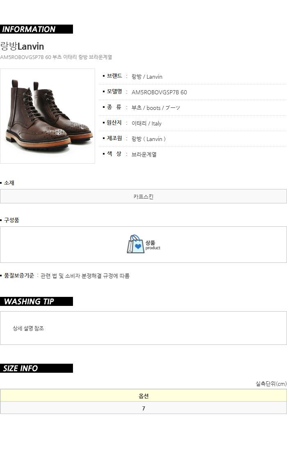Select the INFORMATION section header

[36, 29]
